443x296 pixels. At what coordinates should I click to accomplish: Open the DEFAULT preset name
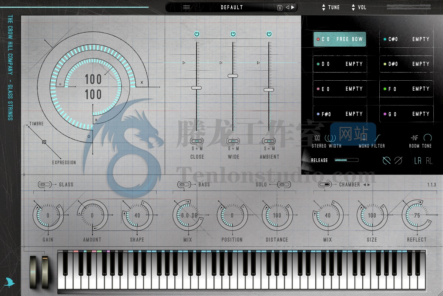[x=232, y=7]
